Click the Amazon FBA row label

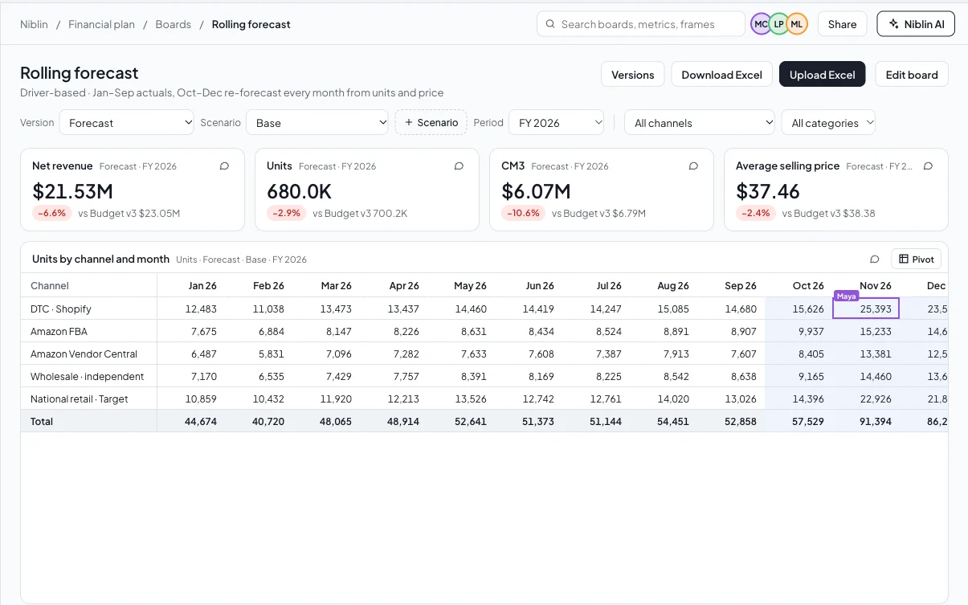tap(59, 331)
